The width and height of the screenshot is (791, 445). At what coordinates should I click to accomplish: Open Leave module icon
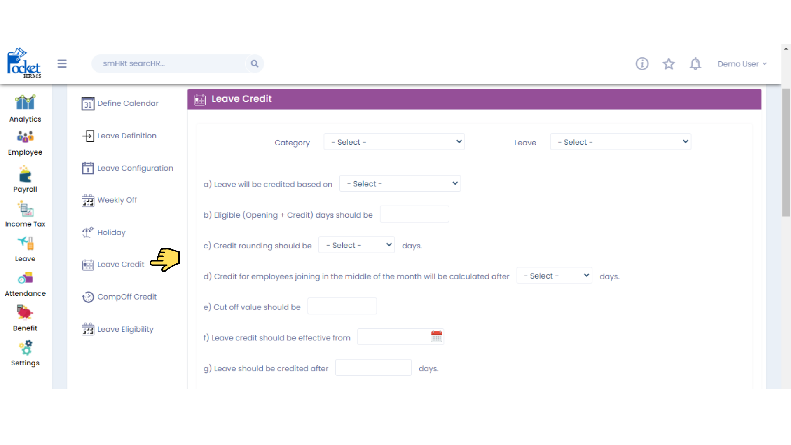pos(25,243)
